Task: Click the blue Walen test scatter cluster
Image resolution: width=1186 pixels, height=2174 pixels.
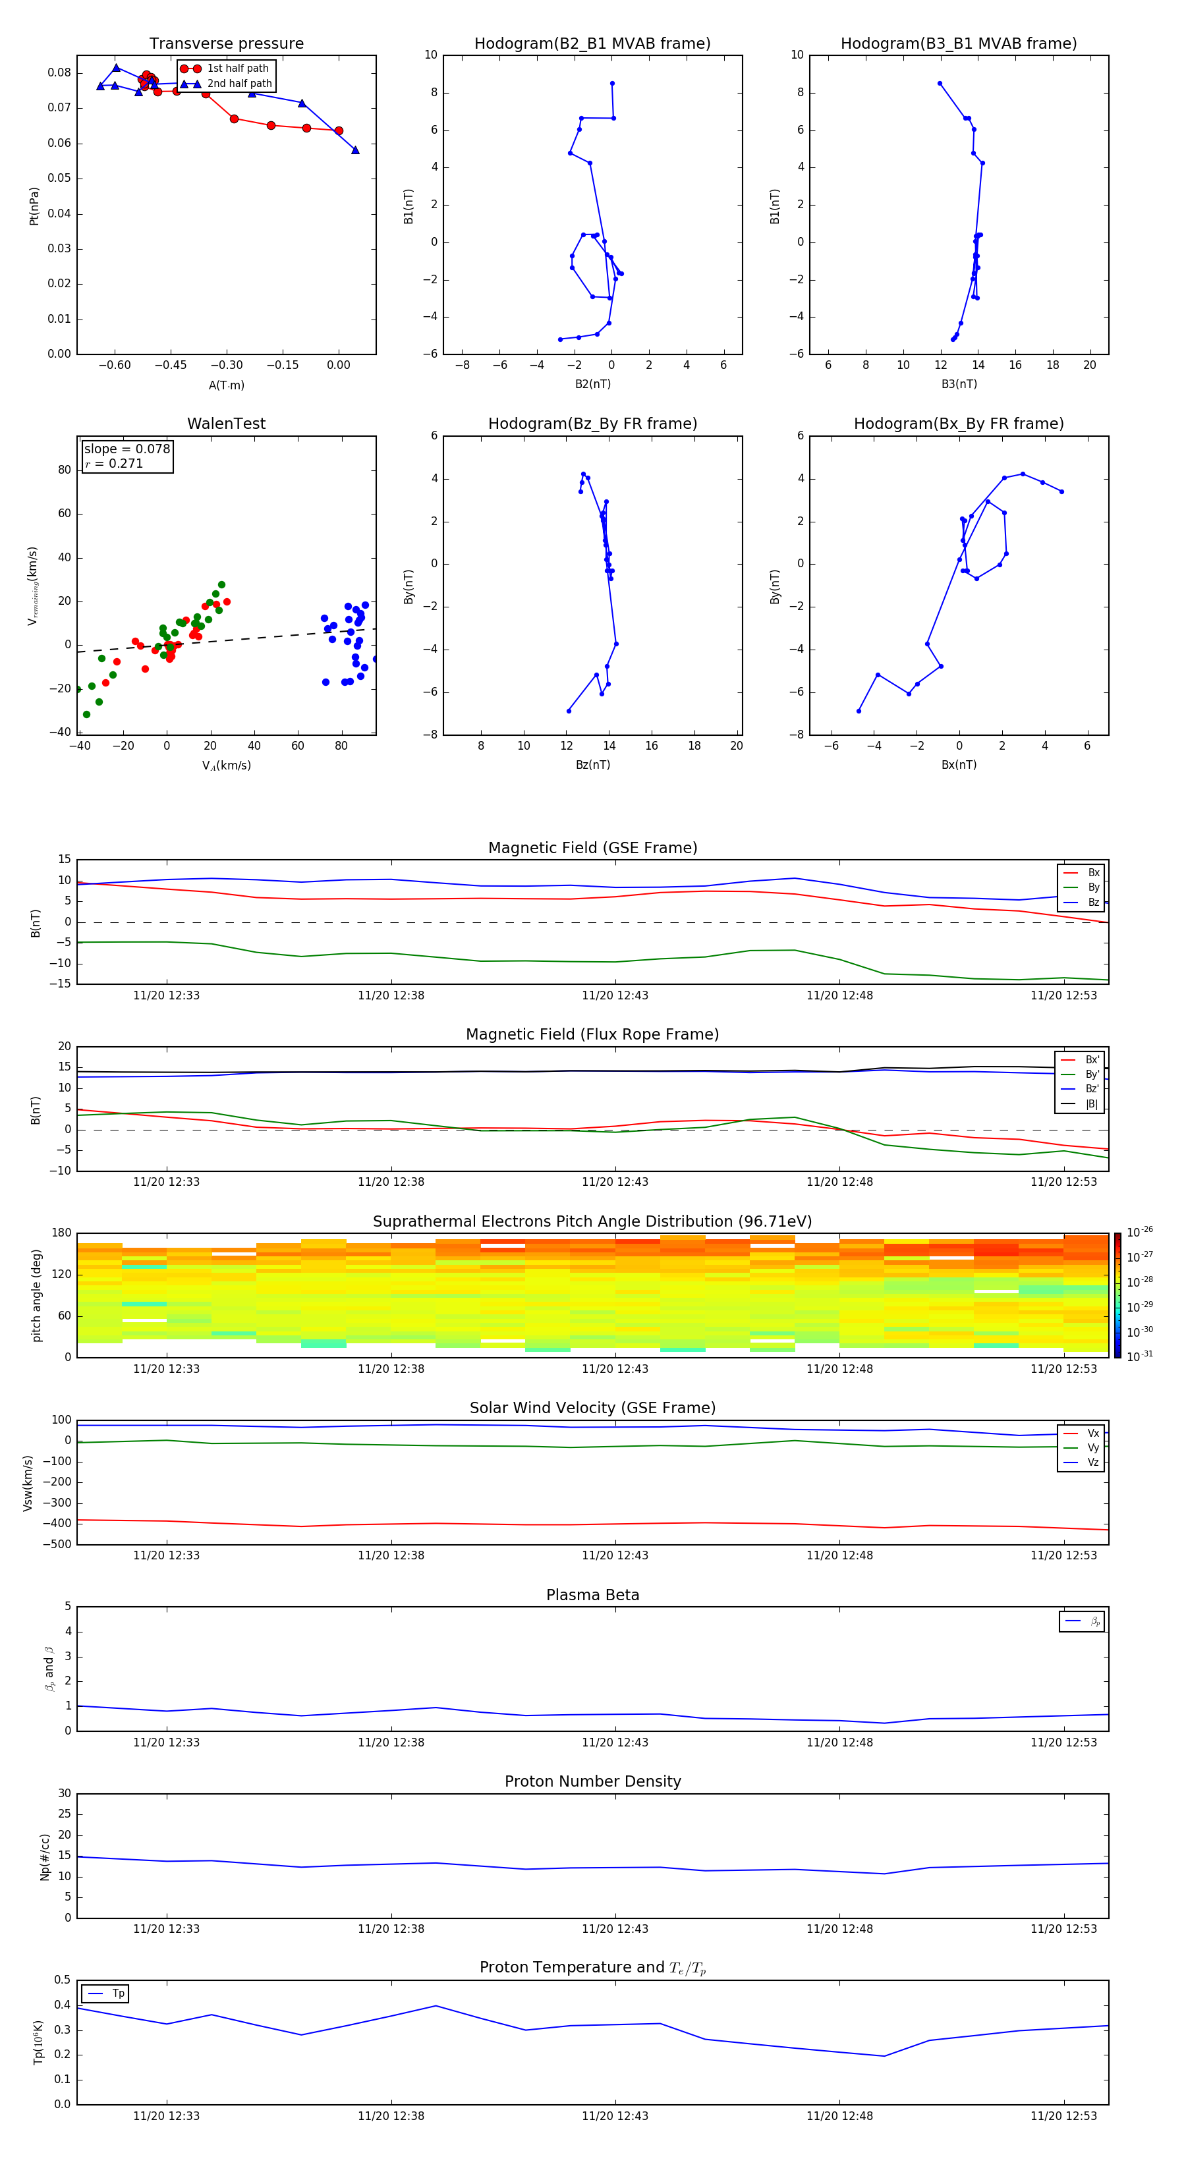Action: point(348,643)
